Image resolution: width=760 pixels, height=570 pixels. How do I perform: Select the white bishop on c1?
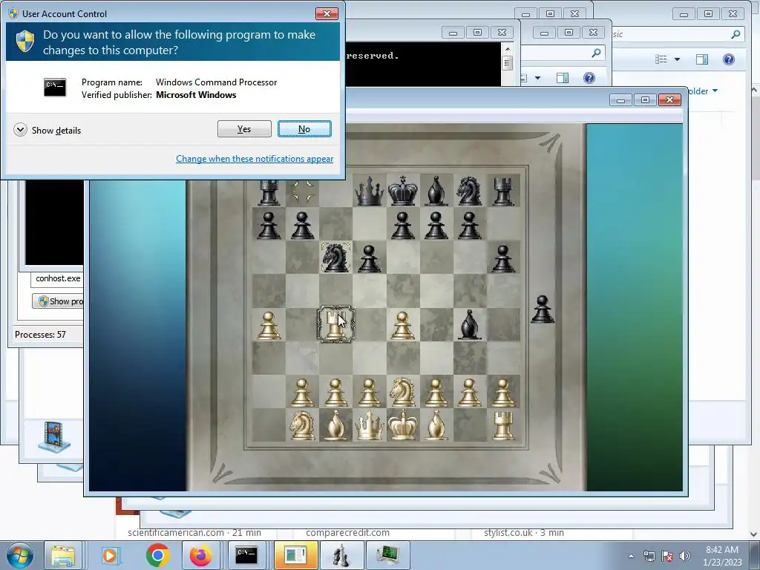[x=335, y=425]
